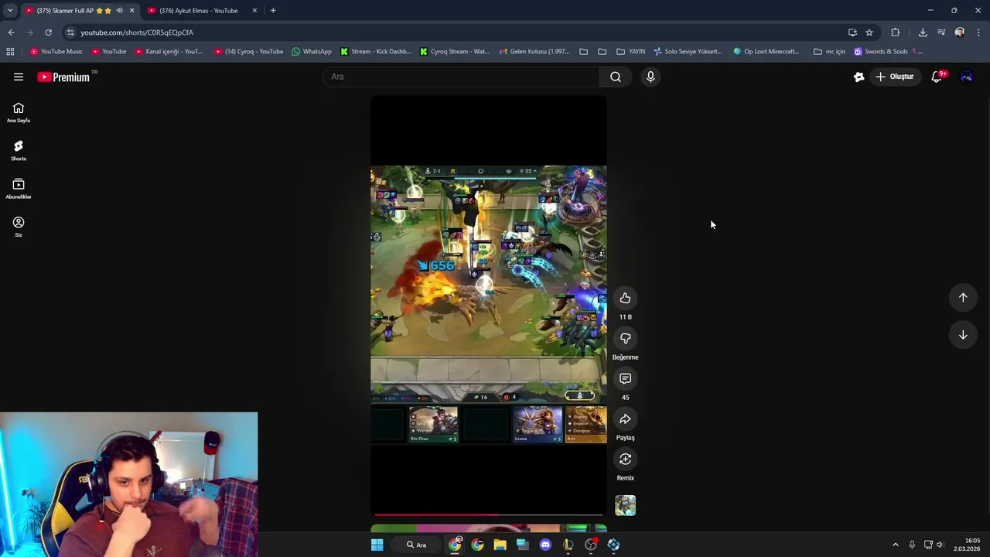
Task: Click the Ara search field
Action: [x=461, y=77]
